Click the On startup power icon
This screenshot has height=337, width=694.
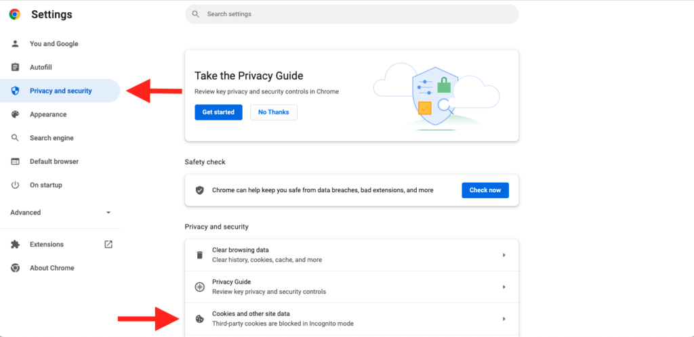pyautogui.click(x=15, y=185)
